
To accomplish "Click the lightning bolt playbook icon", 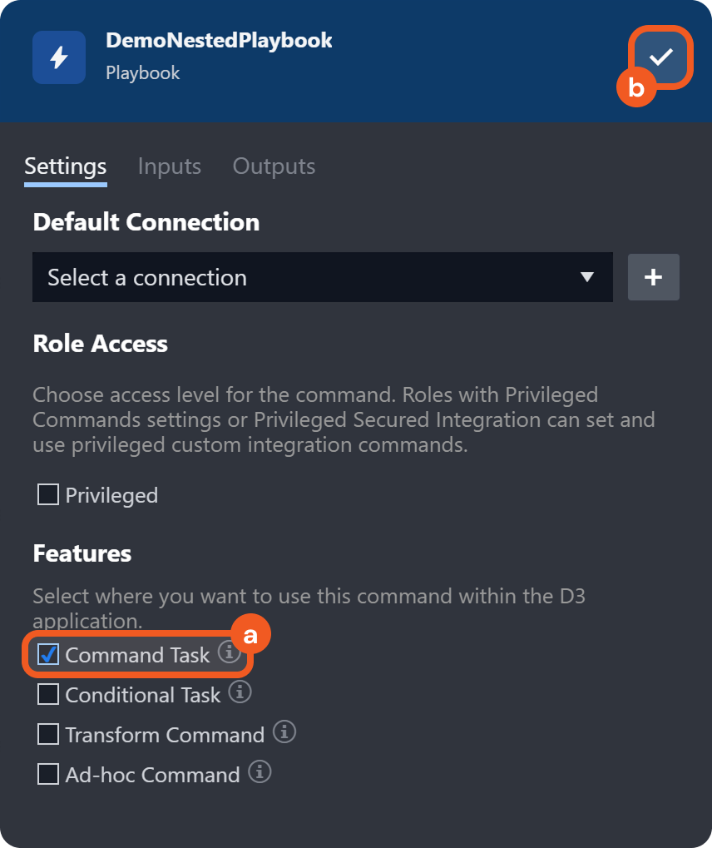I will pyautogui.click(x=59, y=57).
